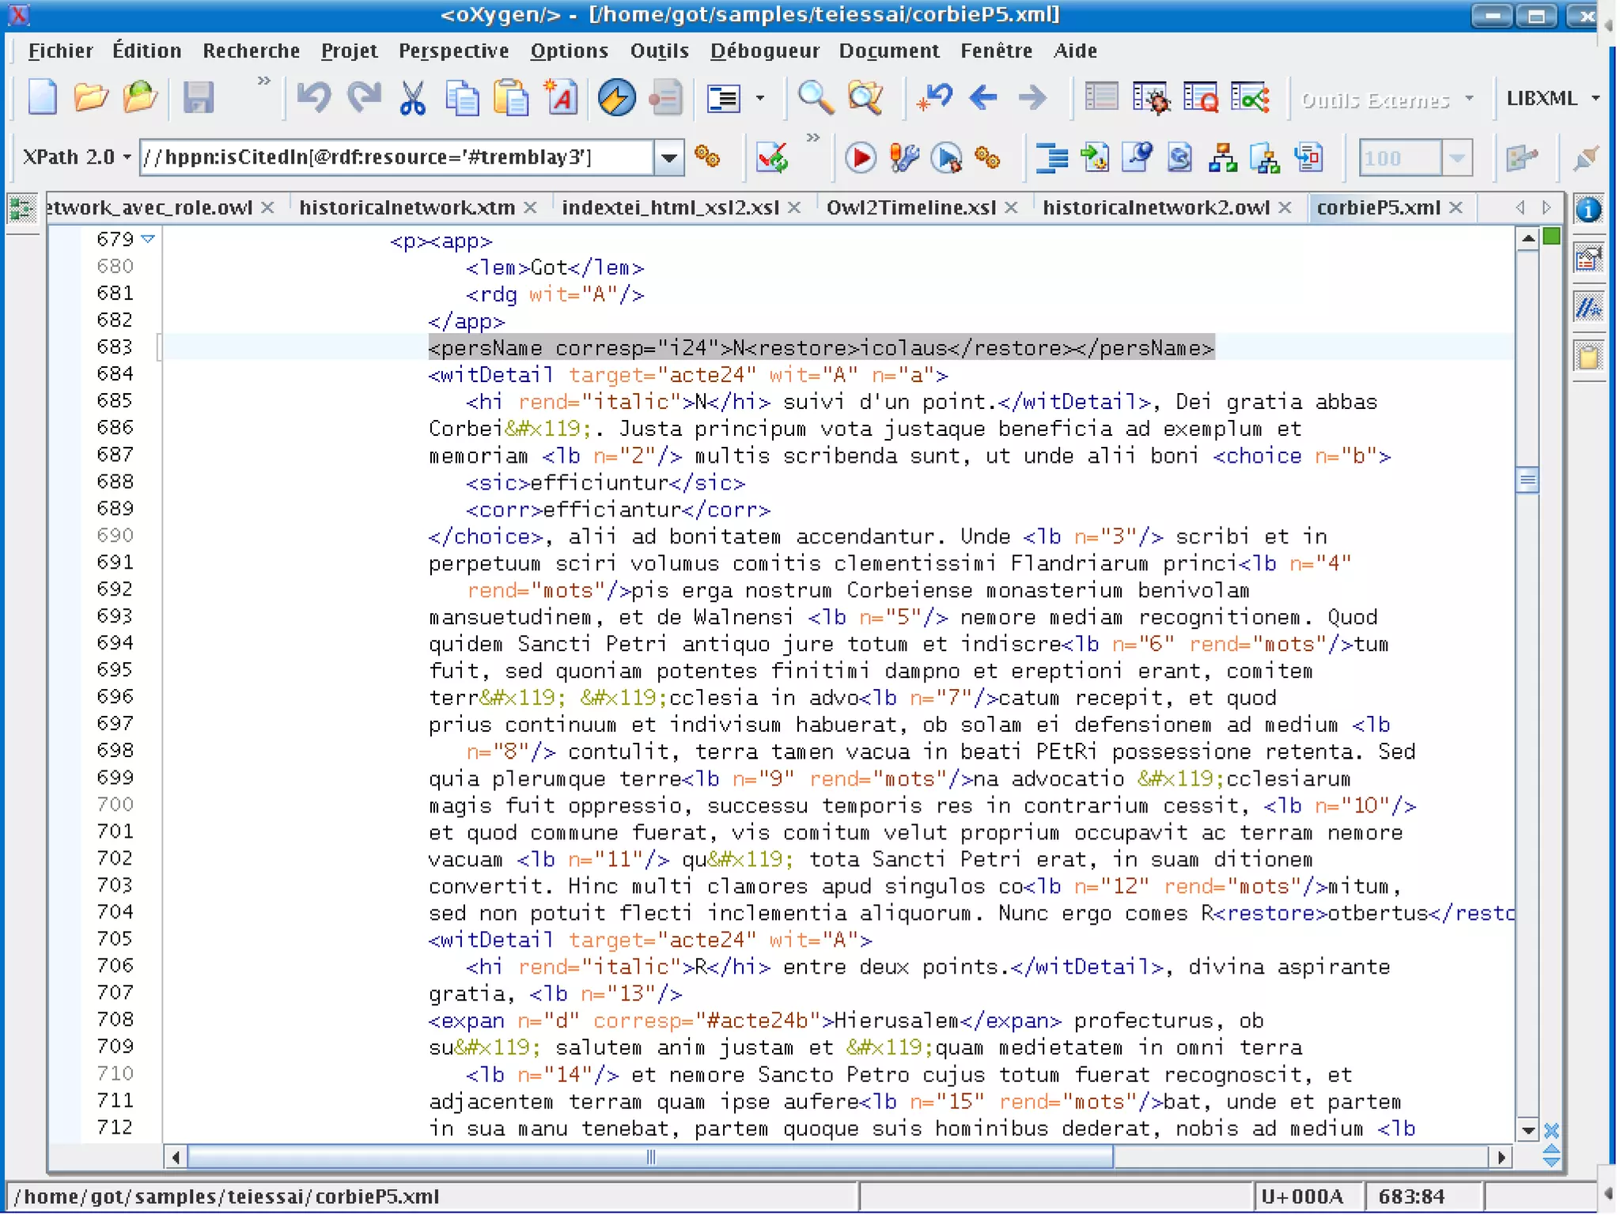Open the XPath history dropdown arrow
The image size is (1620, 1215).
point(669,157)
